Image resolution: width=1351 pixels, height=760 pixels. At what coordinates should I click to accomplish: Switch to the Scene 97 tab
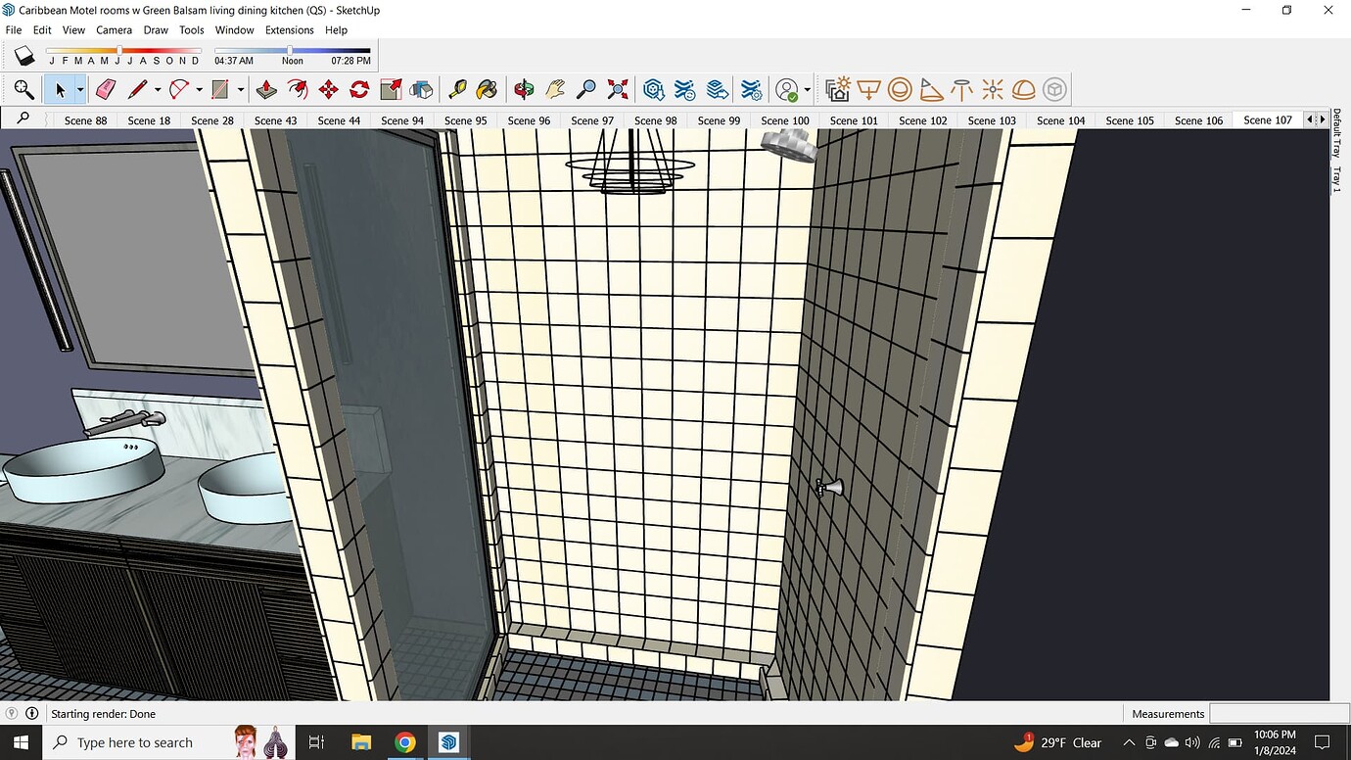click(592, 119)
